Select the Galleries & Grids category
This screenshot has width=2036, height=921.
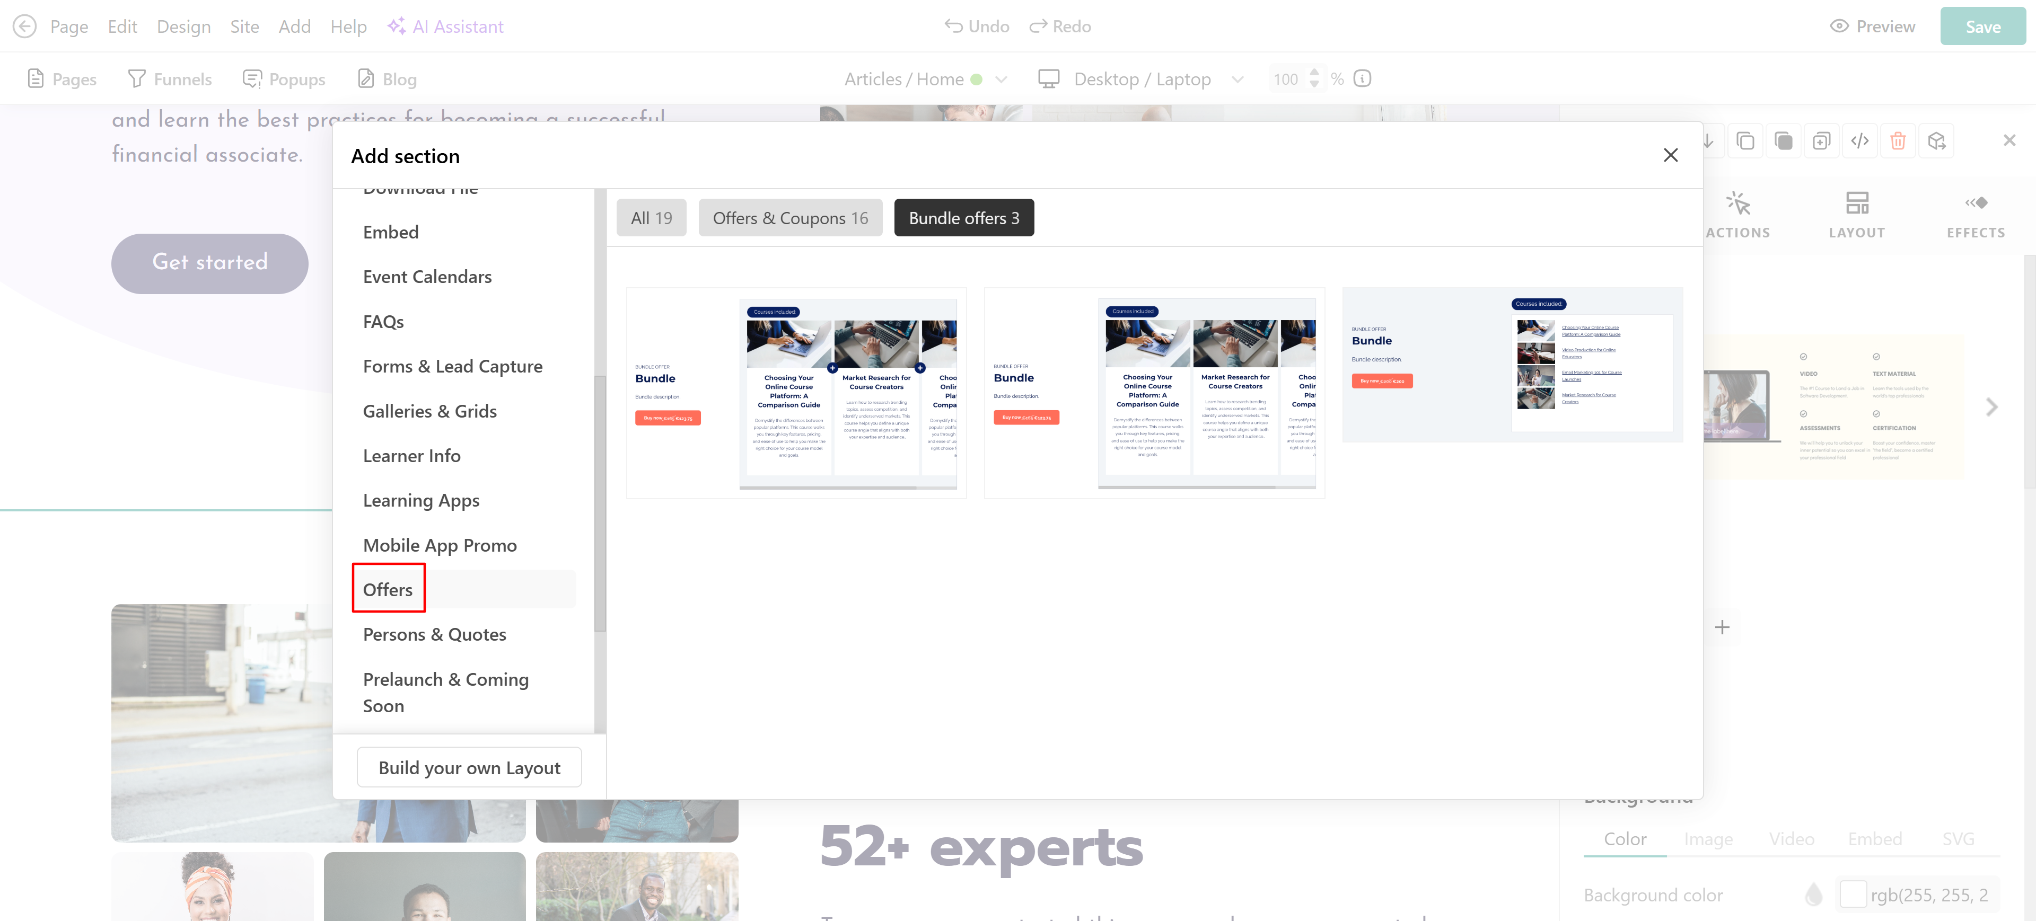pos(429,411)
